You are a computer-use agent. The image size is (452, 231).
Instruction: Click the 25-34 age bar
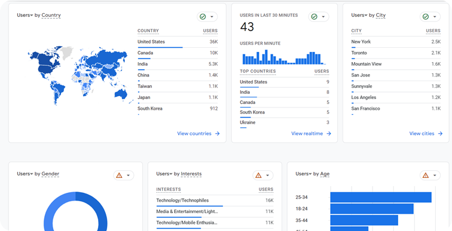[x=381, y=198]
